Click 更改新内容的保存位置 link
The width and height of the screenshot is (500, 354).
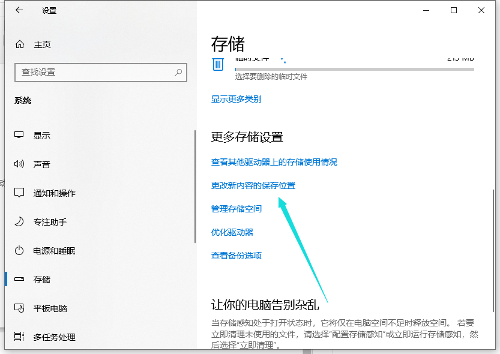pyautogui.click(x=253, y=186)
